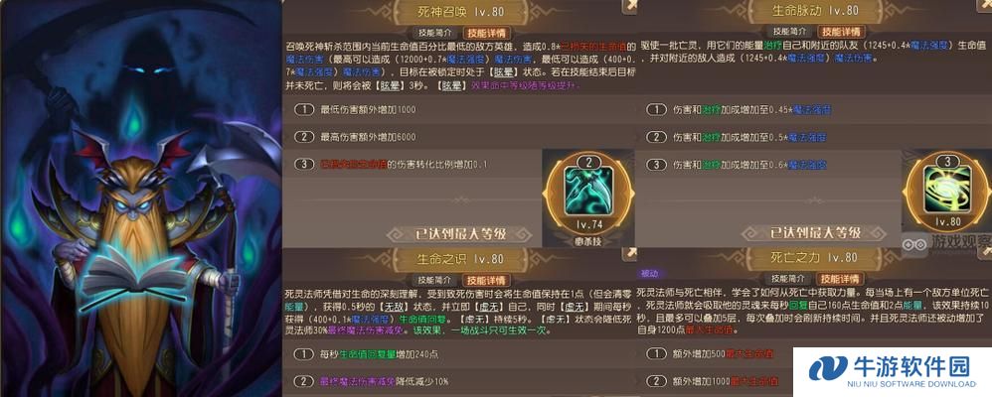Click the purple 被动 tag on 死亡之力

coord(650,274)
